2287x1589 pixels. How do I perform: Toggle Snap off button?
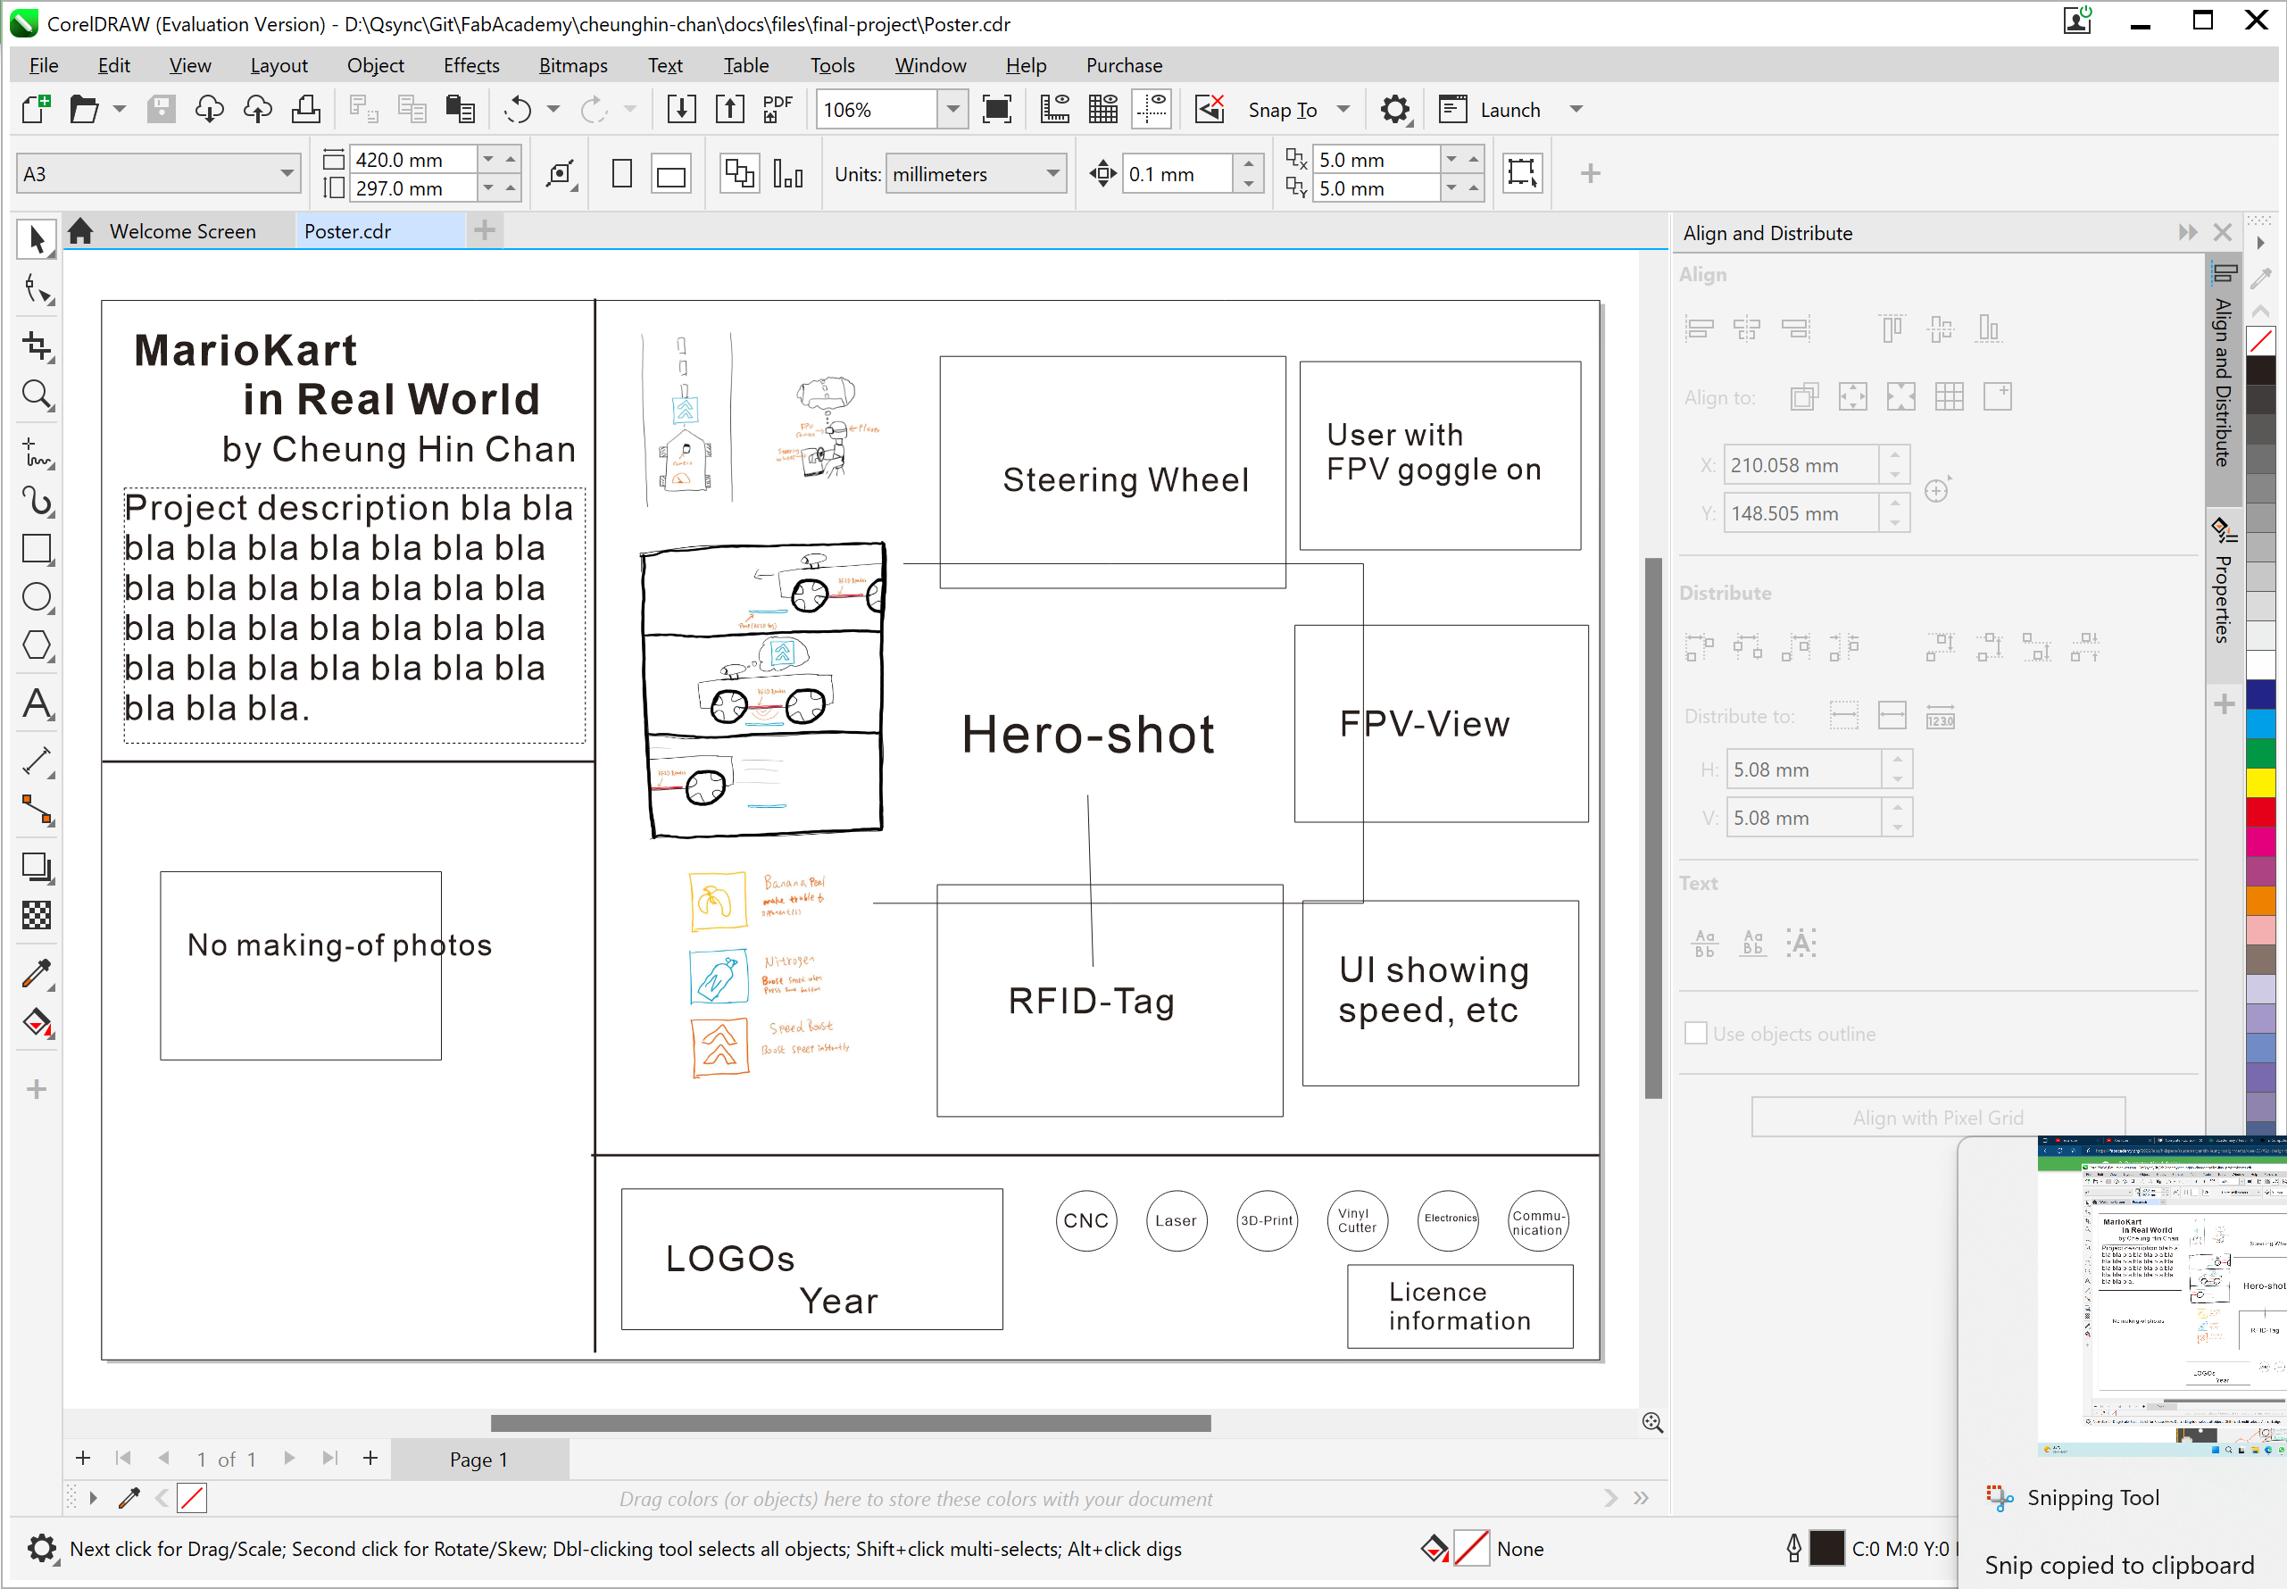[x=1210, y=109]
